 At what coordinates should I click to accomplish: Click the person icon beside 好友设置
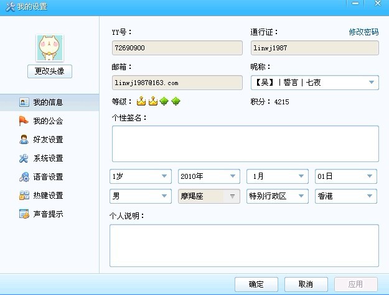point(24,139)
